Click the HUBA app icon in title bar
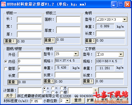132x105 pixels. [x=3, y=4]
